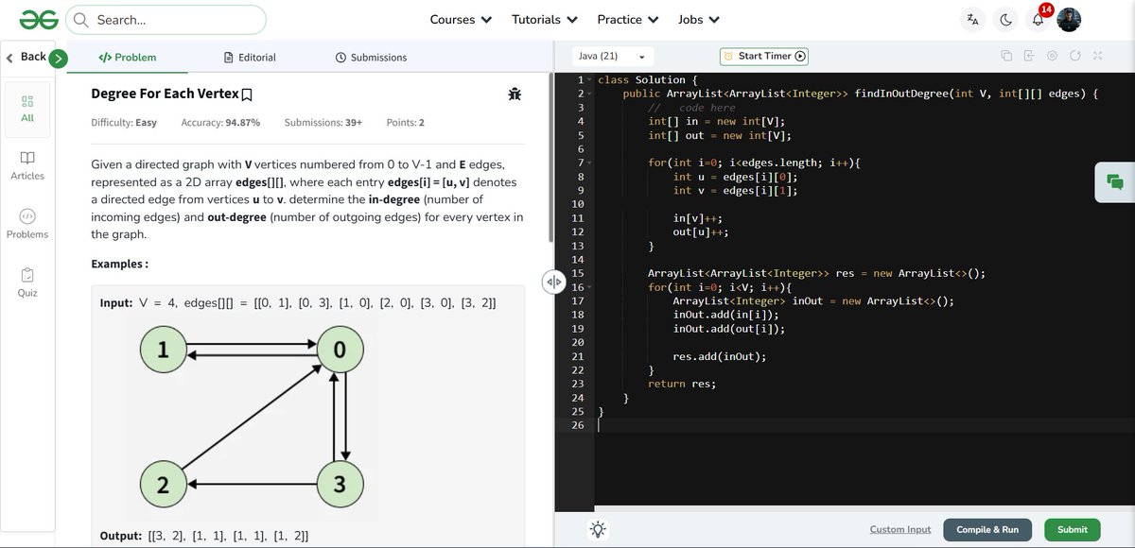The image size is (1135, 548).
Task: Click code line 'int[] out = new int[V];'
Action: [x=719, y=135]
